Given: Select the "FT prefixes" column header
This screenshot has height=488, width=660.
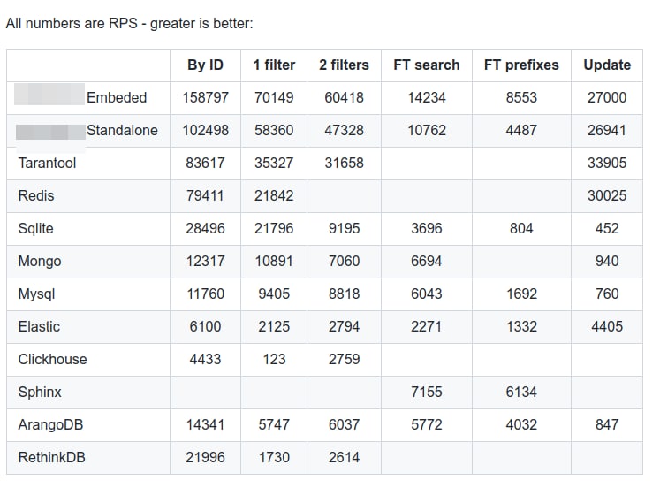Looking at the screenshot, I should [x=521, y=65].
